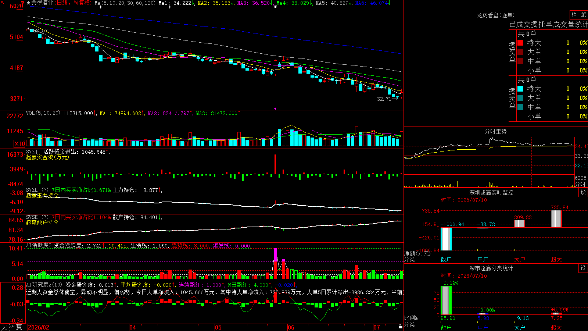The image size is (588, 331).
Task: Click the MA(5,10,20,30,60,120) indicator label
Action: pos(125,3)
